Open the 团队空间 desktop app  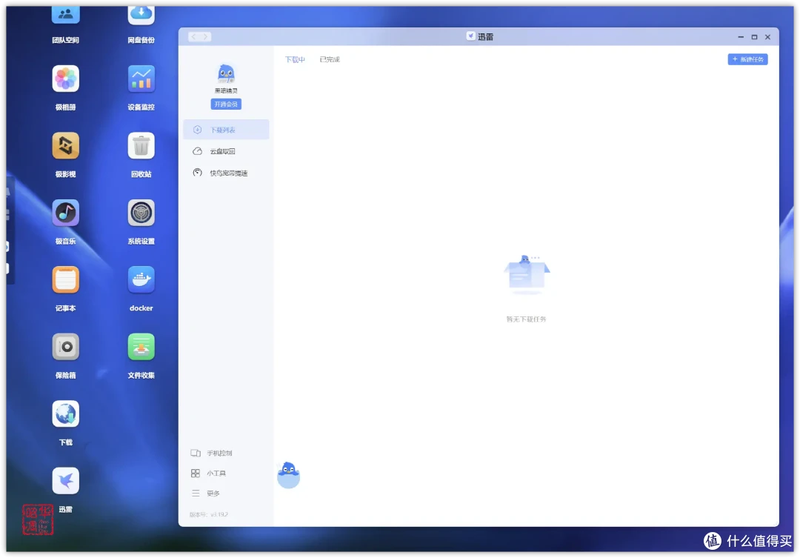point(65,16)
